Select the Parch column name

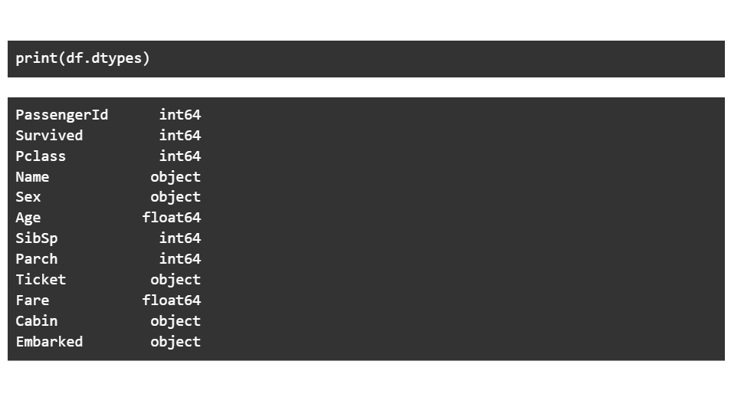click(37, 259)
